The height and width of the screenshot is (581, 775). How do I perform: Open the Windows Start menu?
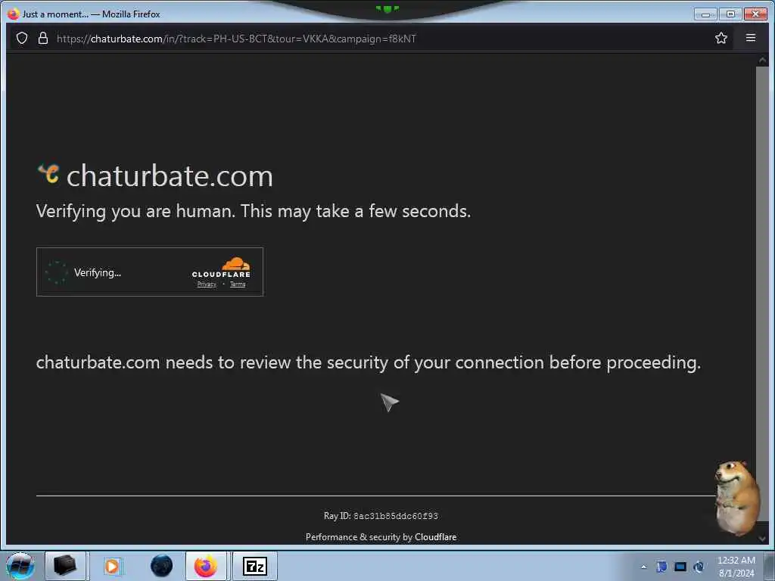[20, 566]
